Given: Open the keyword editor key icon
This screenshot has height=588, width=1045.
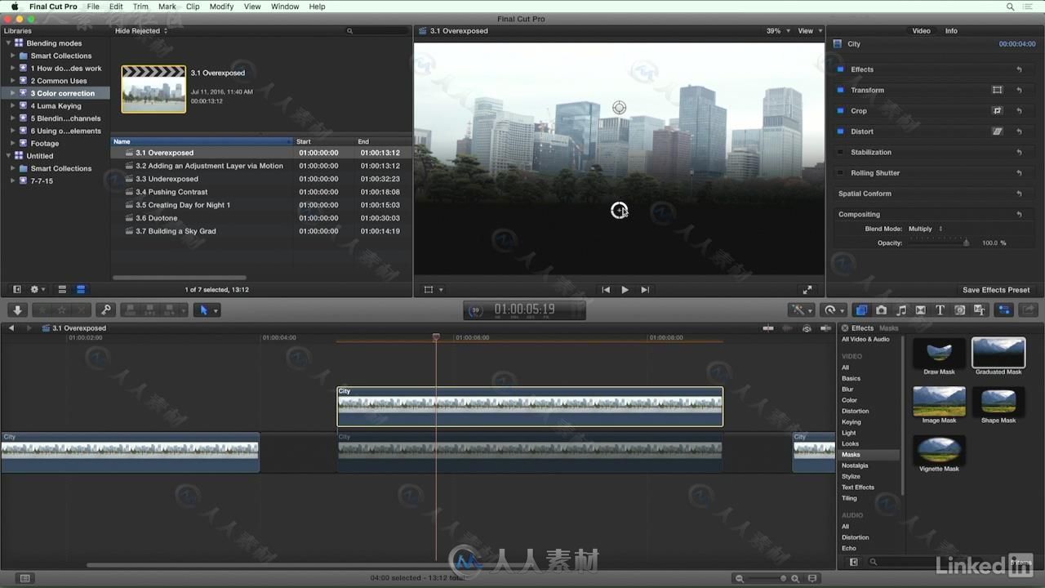Looking at the screenshot, I should point(105,310).
